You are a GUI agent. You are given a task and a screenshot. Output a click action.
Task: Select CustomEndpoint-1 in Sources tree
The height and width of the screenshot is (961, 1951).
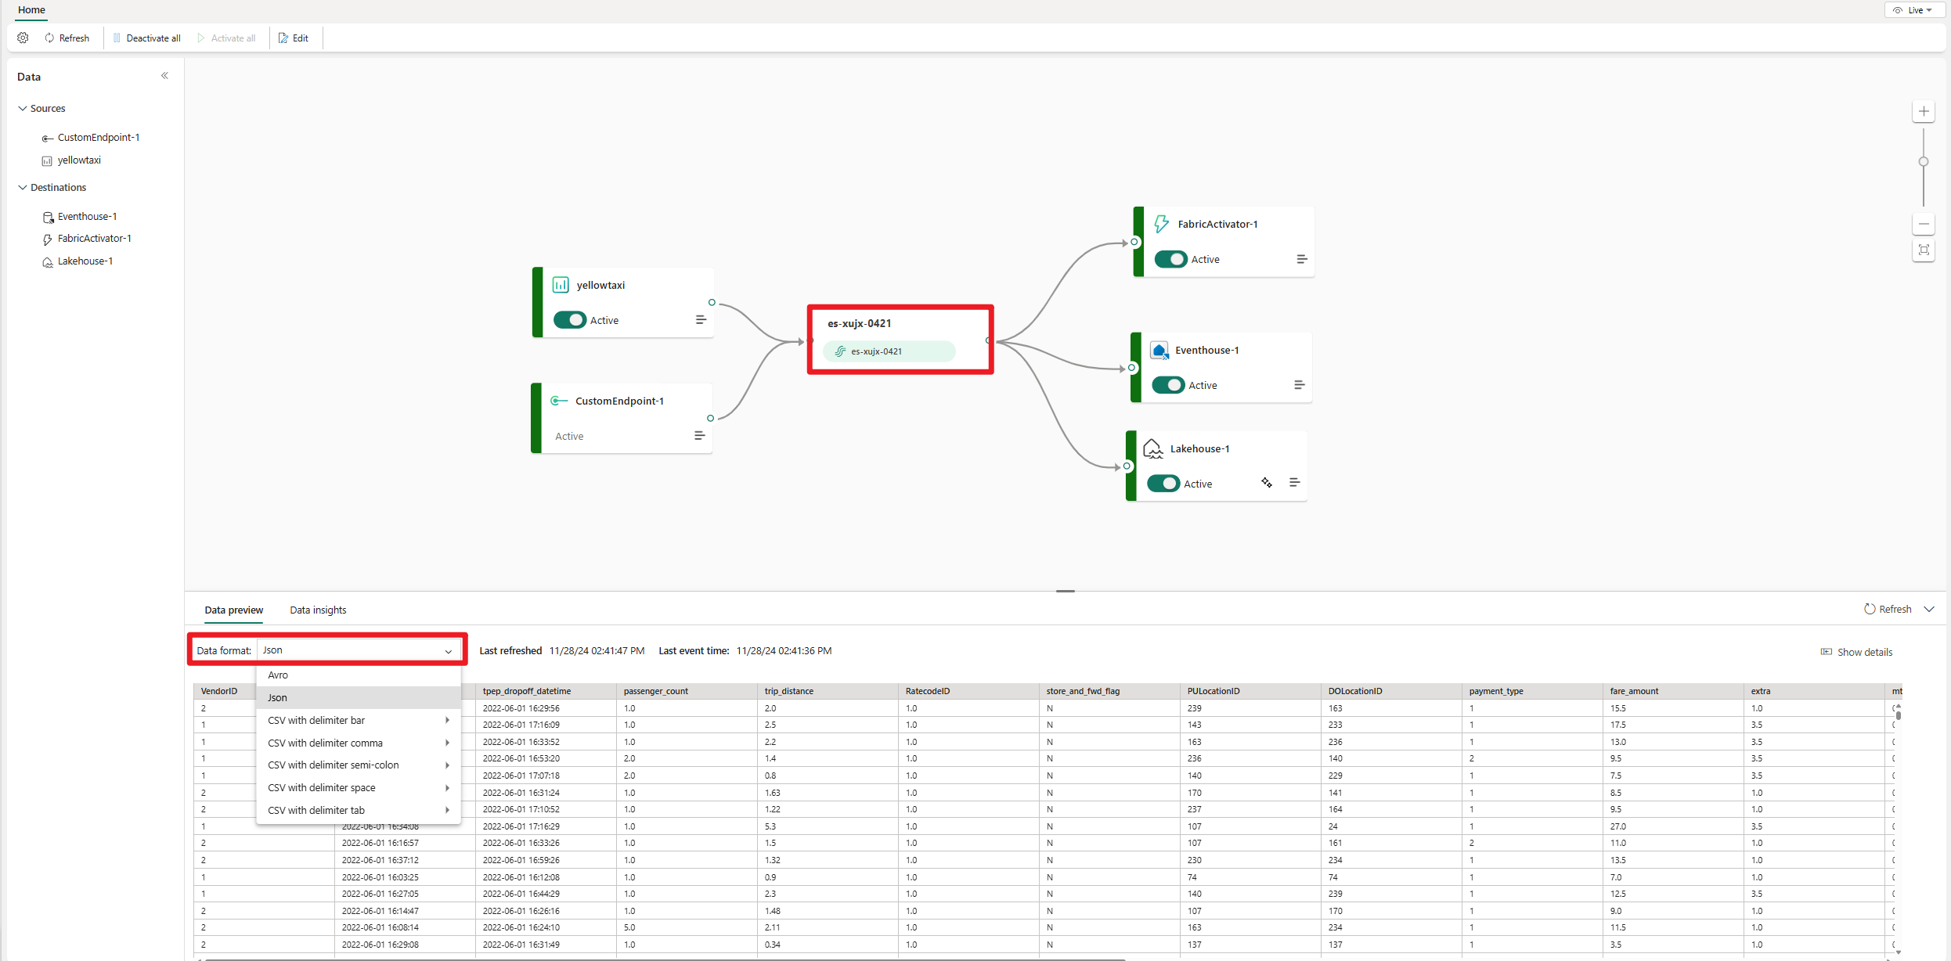99,137
